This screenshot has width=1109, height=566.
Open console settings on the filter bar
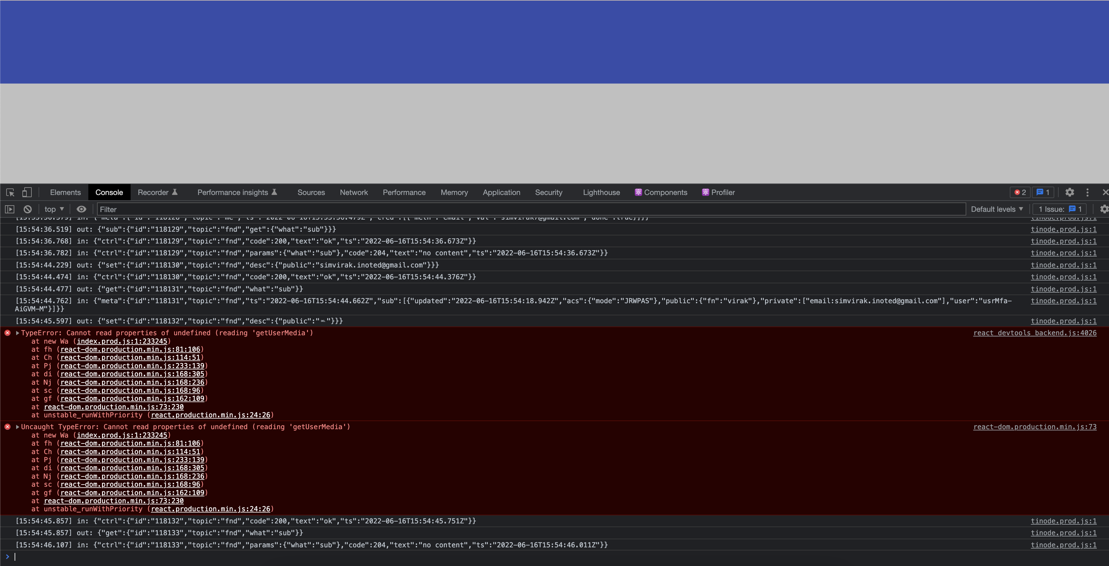coord(1103,209)
